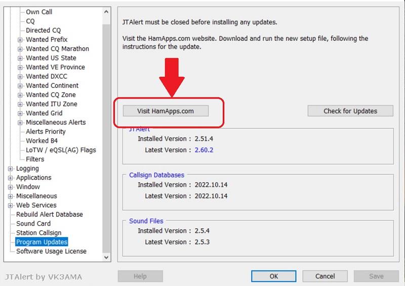
Task: Select the Applications category
Action: [x=33, y=178]
